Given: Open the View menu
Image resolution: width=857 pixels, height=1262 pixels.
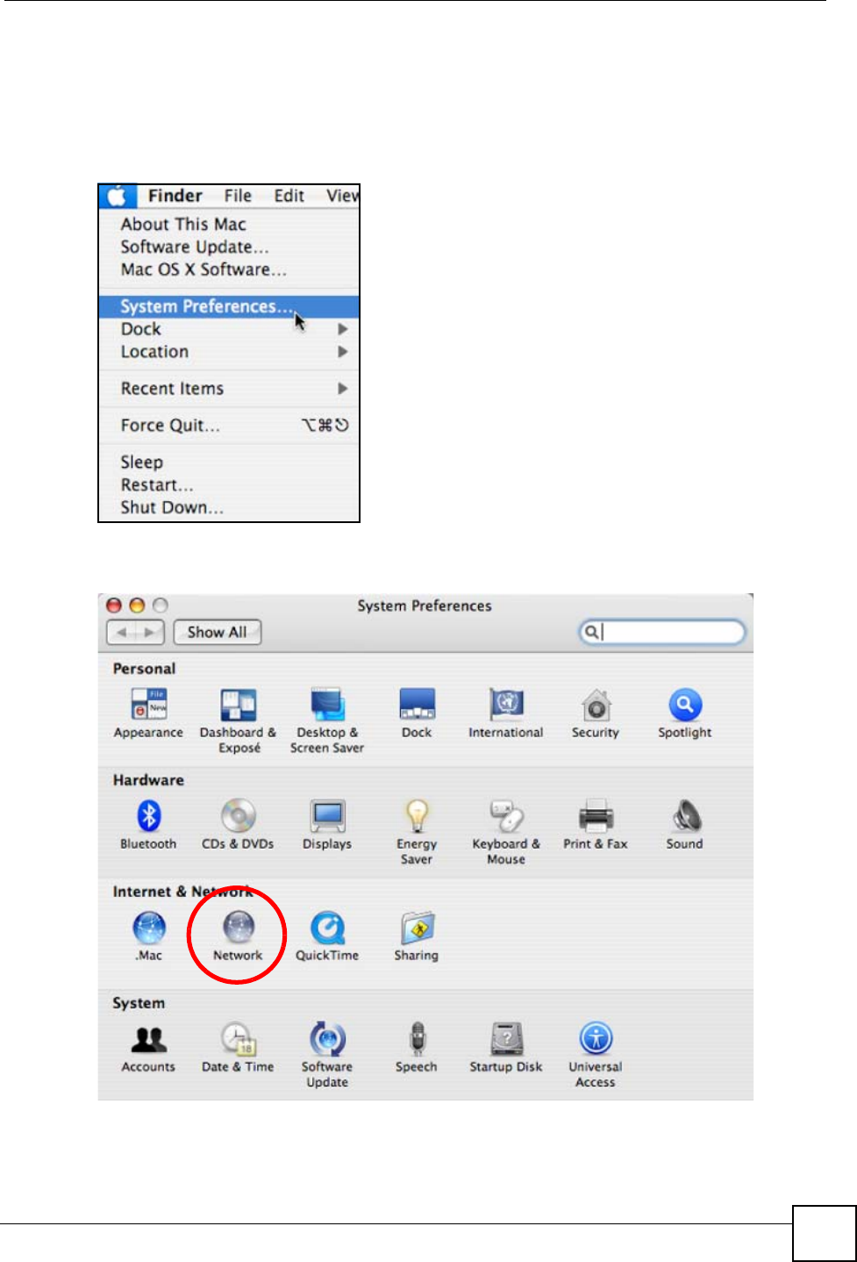Looking at the screenshot, I should click(x=343, y=196).
